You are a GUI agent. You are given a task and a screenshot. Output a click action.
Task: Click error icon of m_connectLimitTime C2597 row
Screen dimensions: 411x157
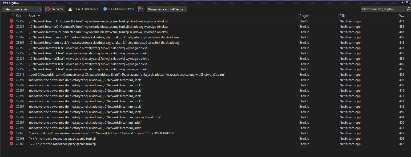pyautogui.click(x=11, y=117)
